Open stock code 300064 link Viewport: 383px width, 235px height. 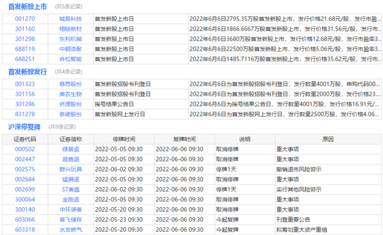click(x=25, y=200)
